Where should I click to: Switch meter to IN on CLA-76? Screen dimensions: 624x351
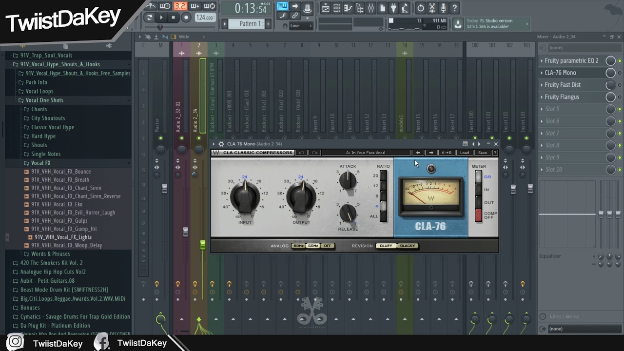tap(478, 190)
